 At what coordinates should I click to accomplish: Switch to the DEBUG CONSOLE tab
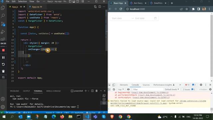(x=53, y=91)
